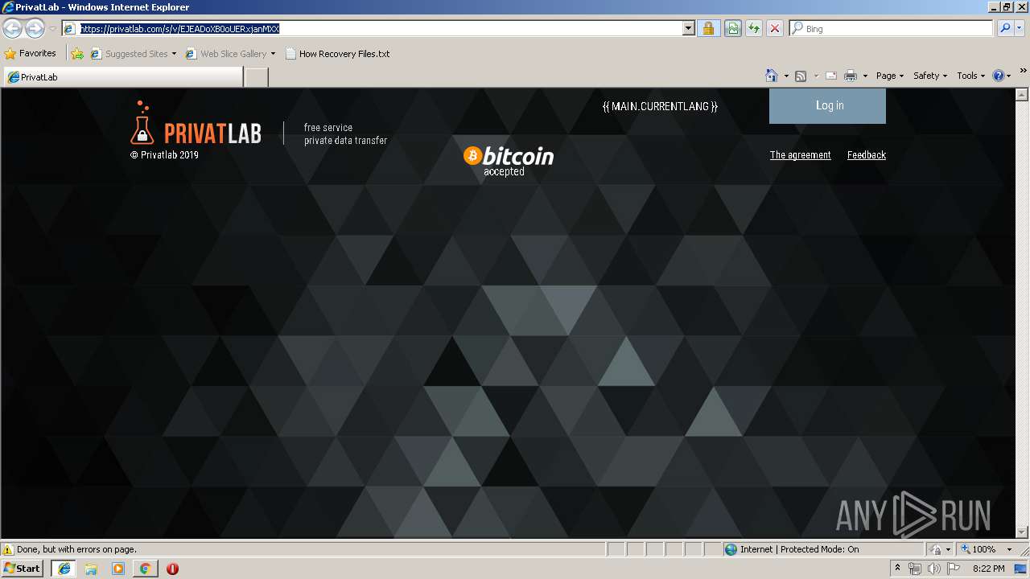
Task: Open Windows Explorer folder in taskbar
Action: point(91,569)
